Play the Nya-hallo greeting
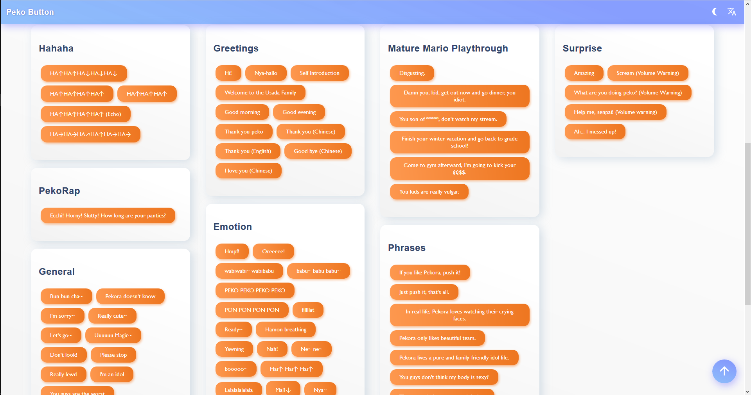The width and height of the screenshot is (751, 395). click(x=266, y=73)
